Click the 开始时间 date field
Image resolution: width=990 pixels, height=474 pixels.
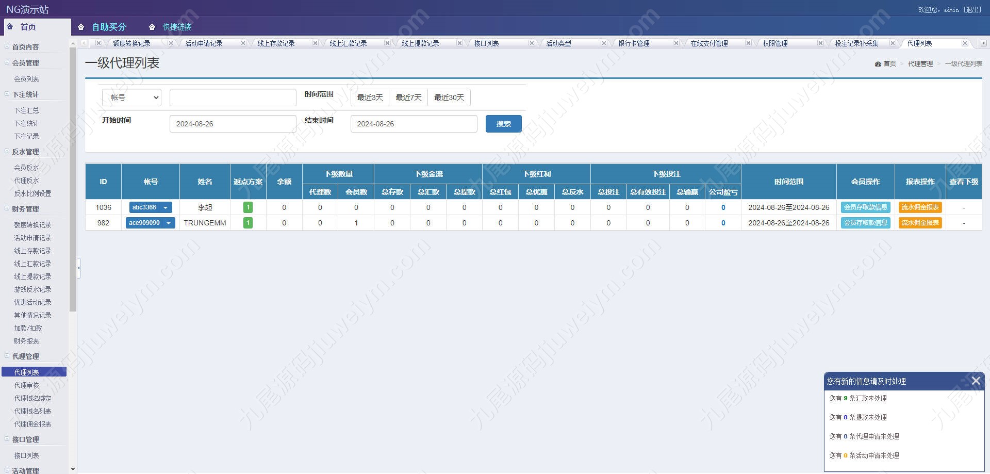(233, 124)
